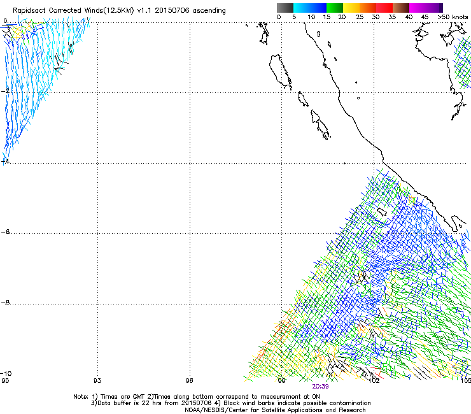Click the legend tick label 40
The image size is (471, 414).
409,17
